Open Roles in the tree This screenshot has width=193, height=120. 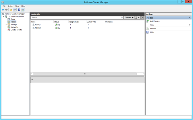pyautogui.click(x=13, y=19)
